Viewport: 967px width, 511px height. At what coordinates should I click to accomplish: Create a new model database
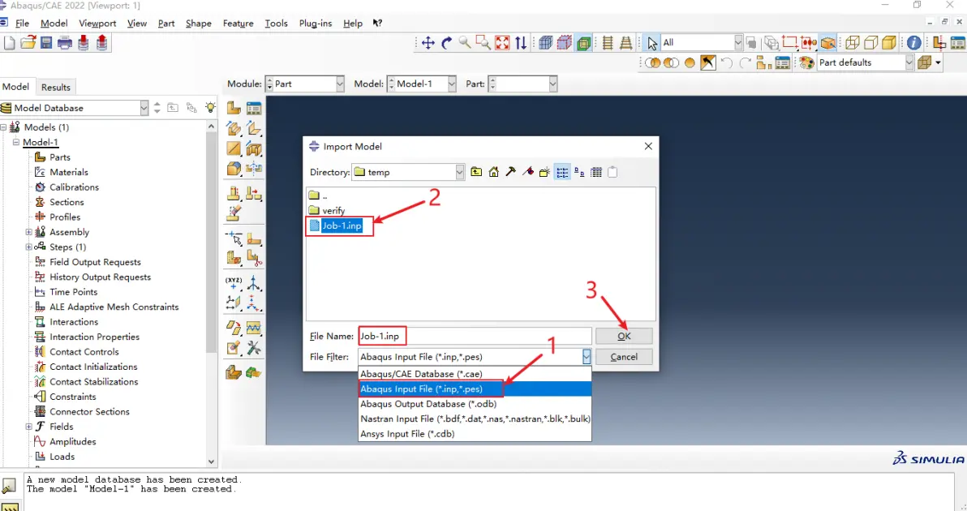pyautogui.click(x=9, y=42)
